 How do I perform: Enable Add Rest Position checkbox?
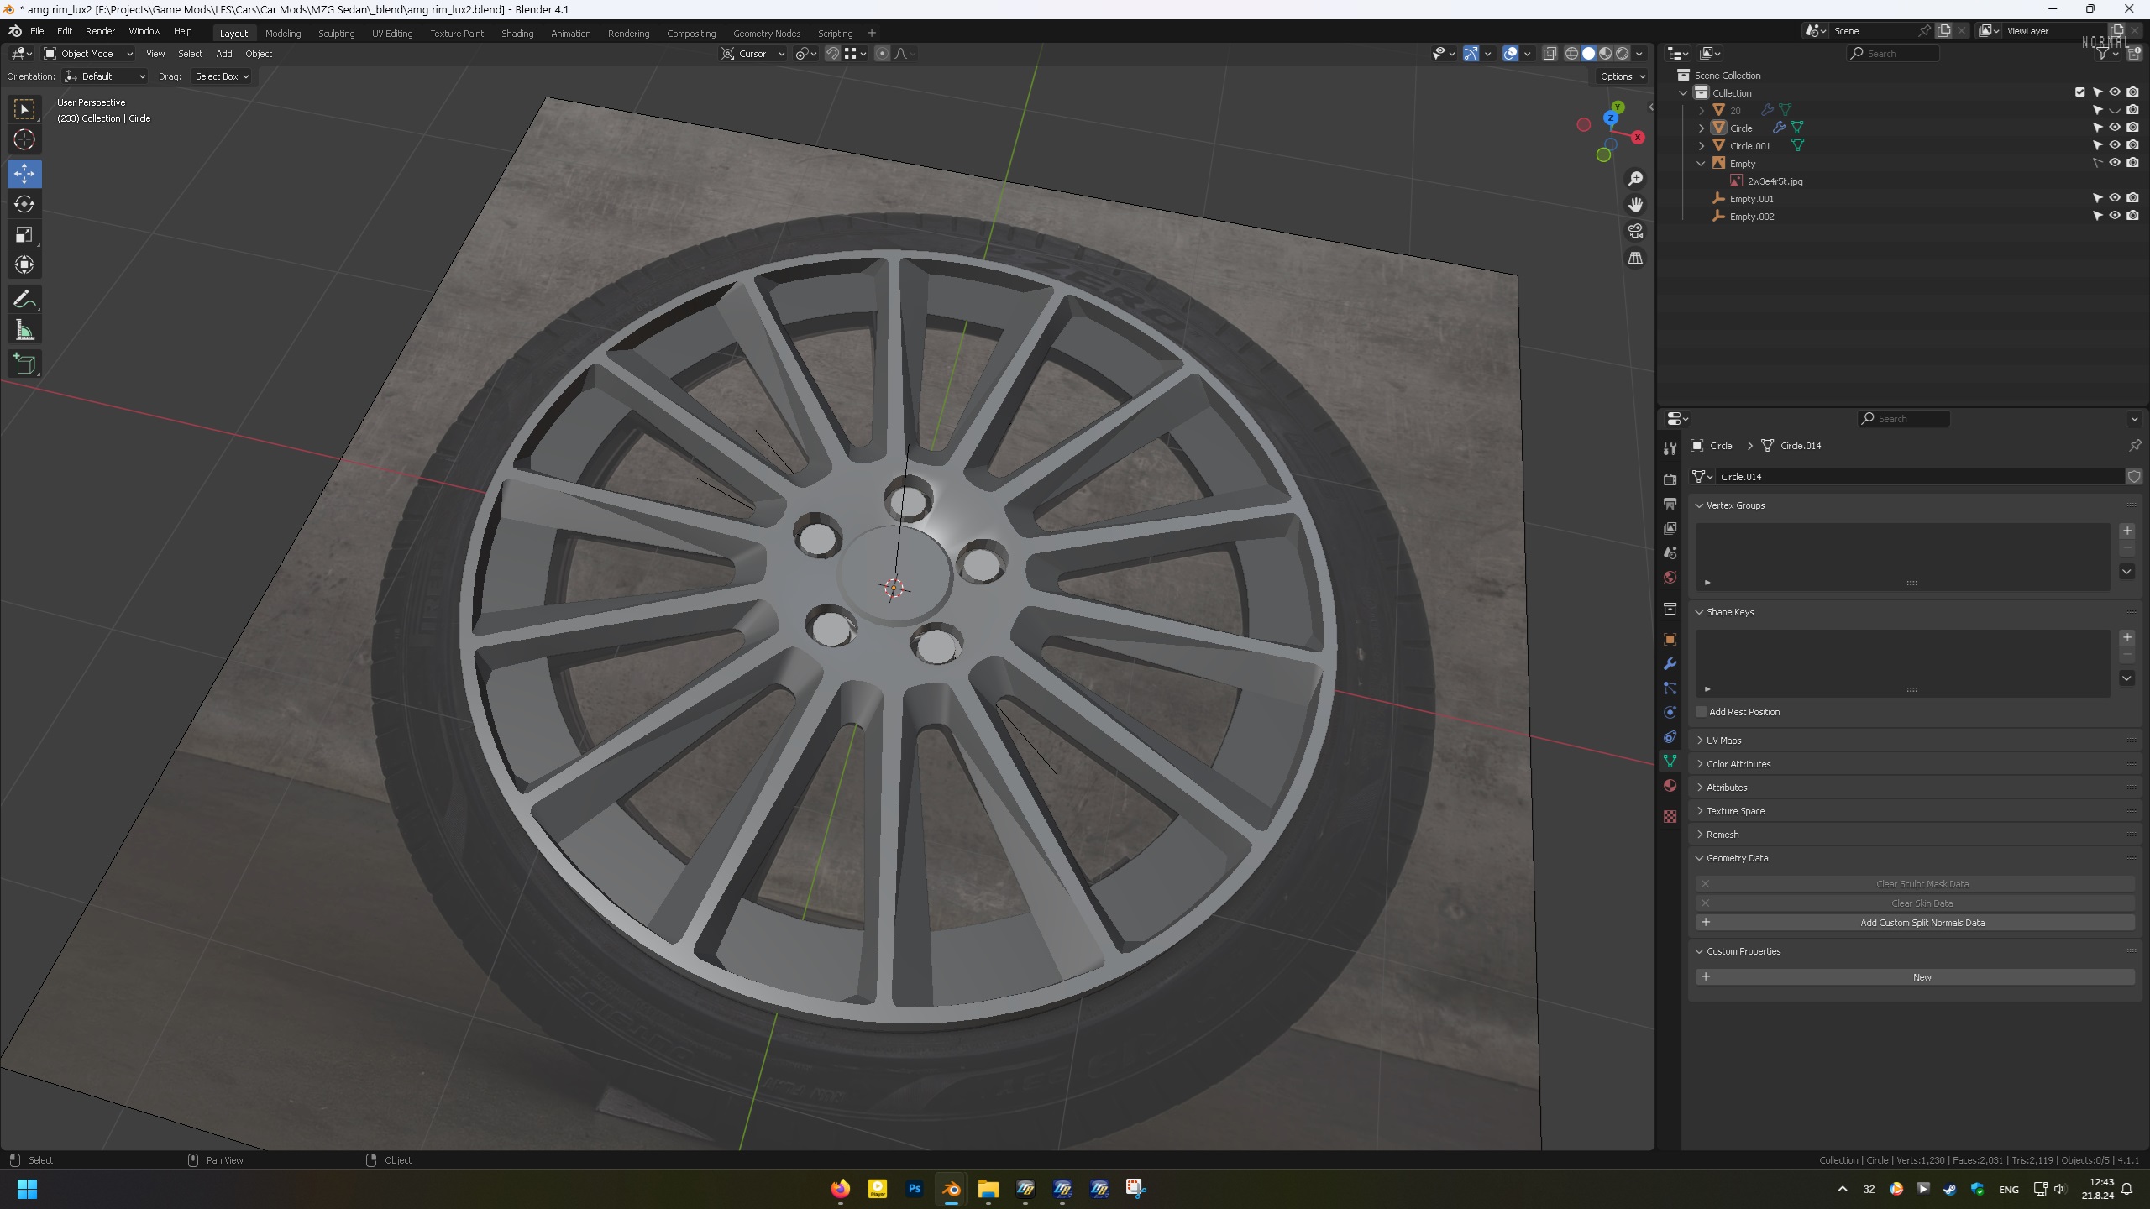point(1702,712)
